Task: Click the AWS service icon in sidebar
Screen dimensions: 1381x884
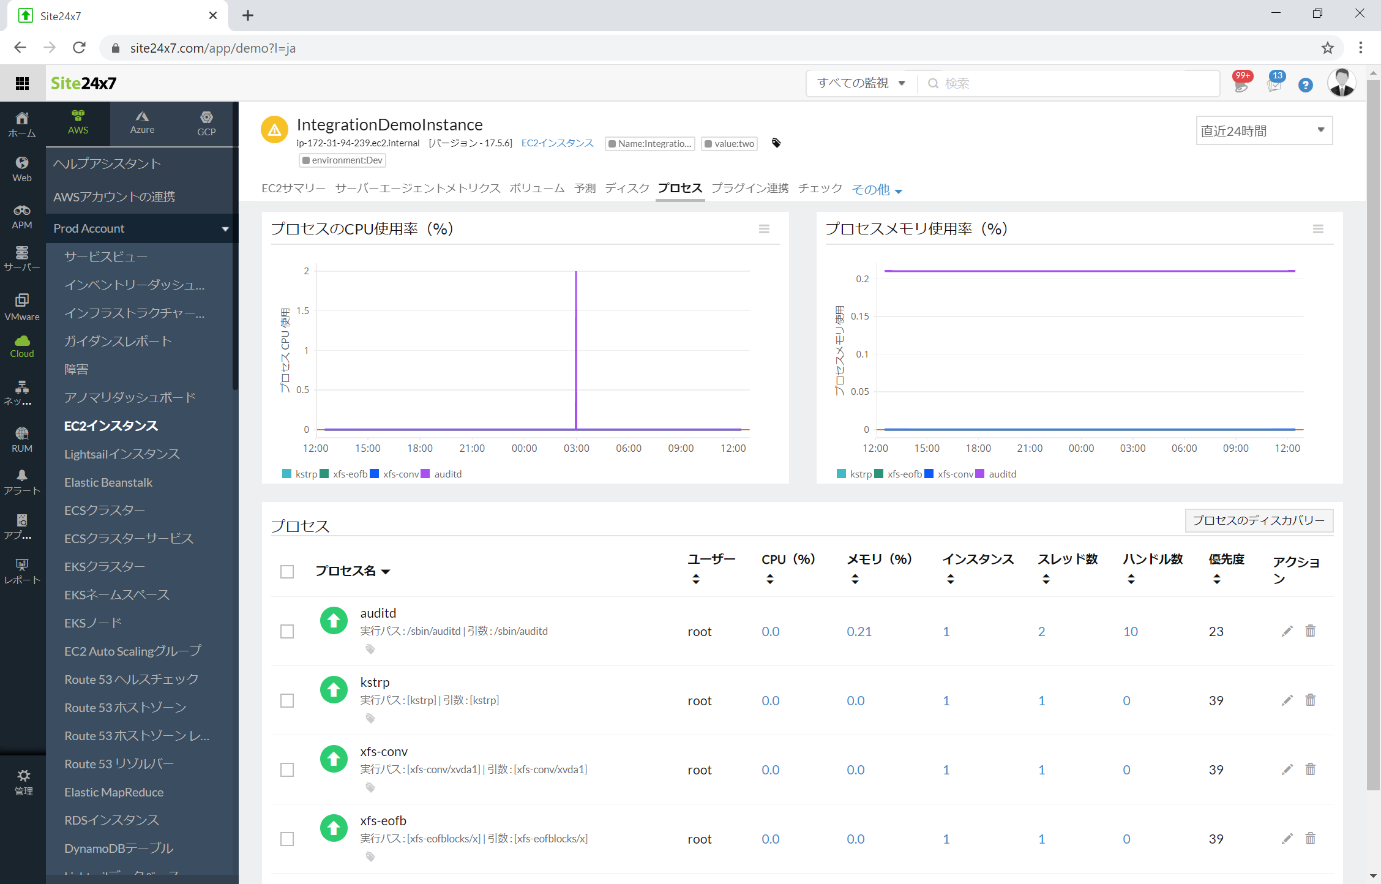Action: 80,122
